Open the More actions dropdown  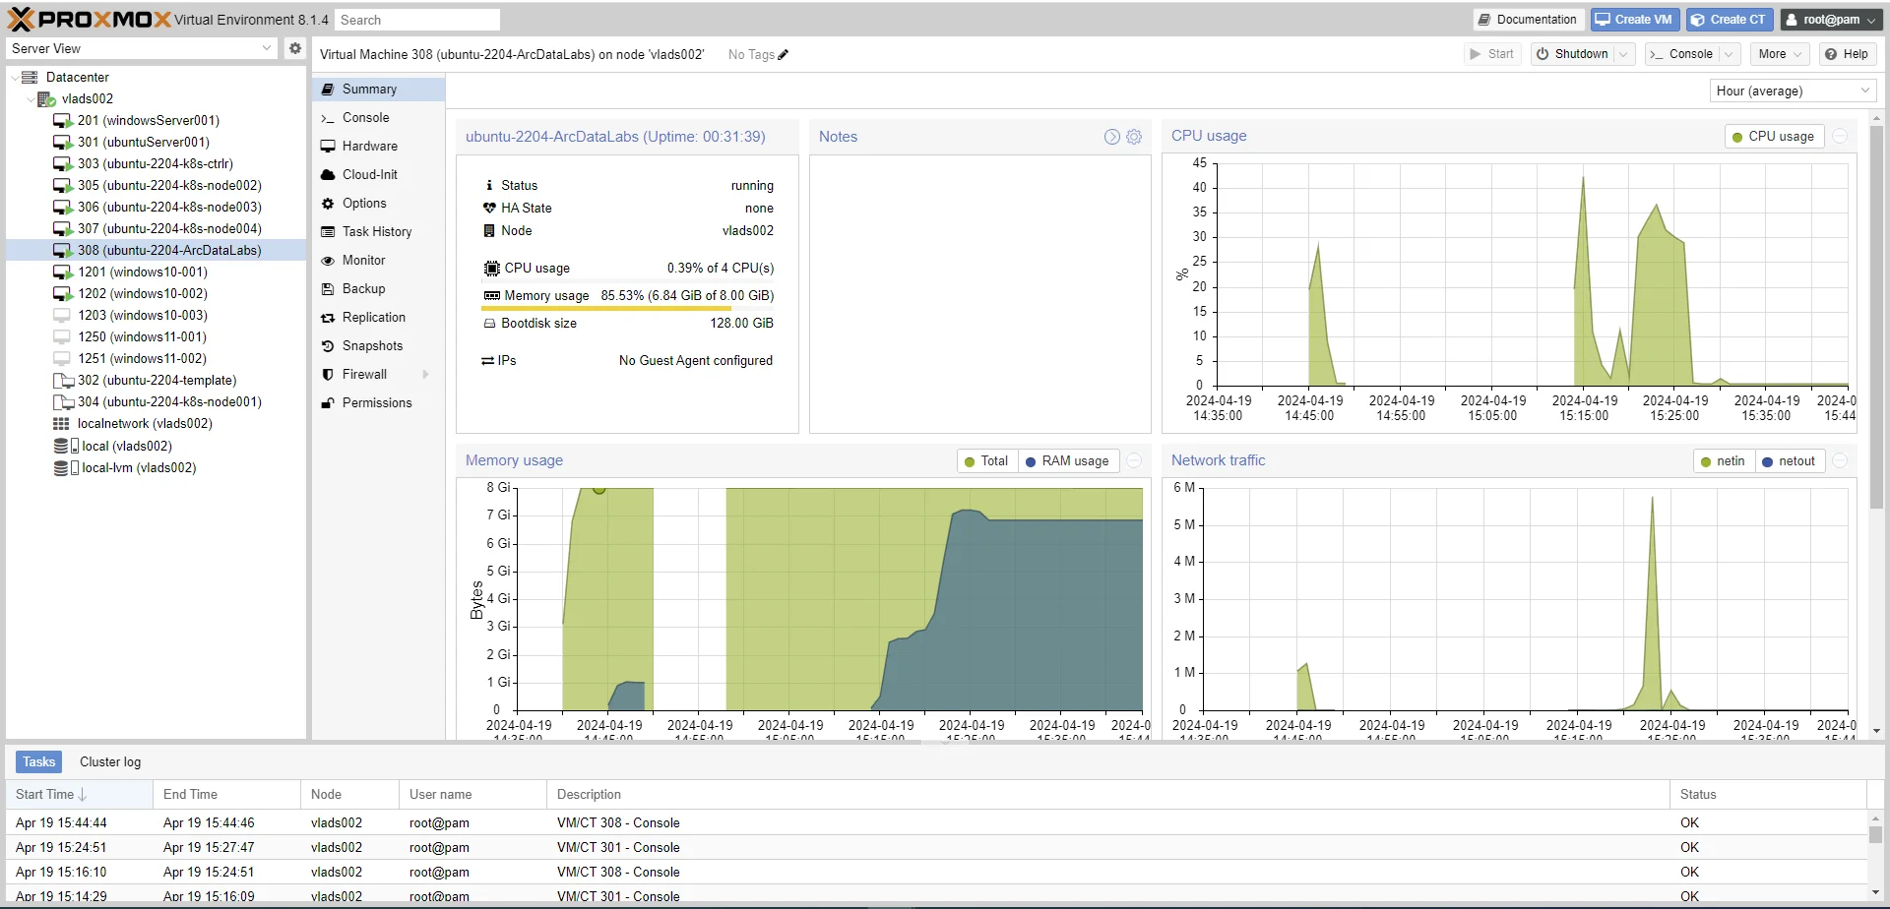[1781, 54]
